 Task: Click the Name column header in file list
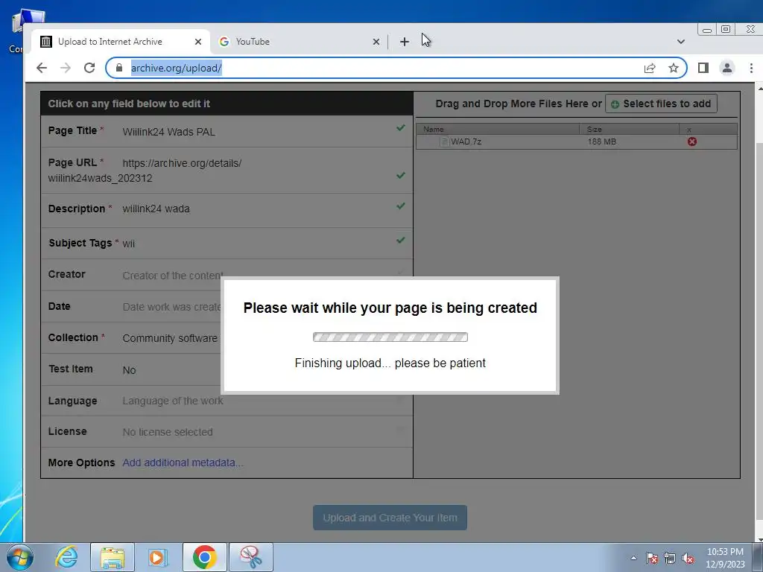coord(497,129)
